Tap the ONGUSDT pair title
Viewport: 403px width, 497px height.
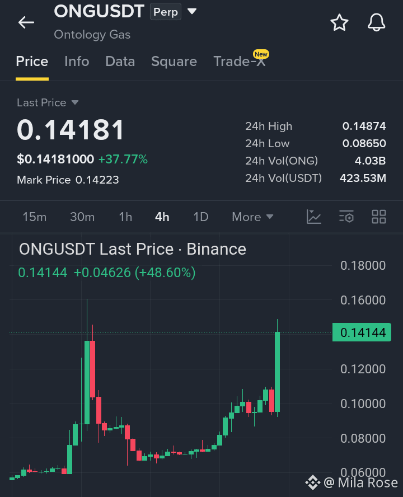pyautogui.click(x=99, y=11)
